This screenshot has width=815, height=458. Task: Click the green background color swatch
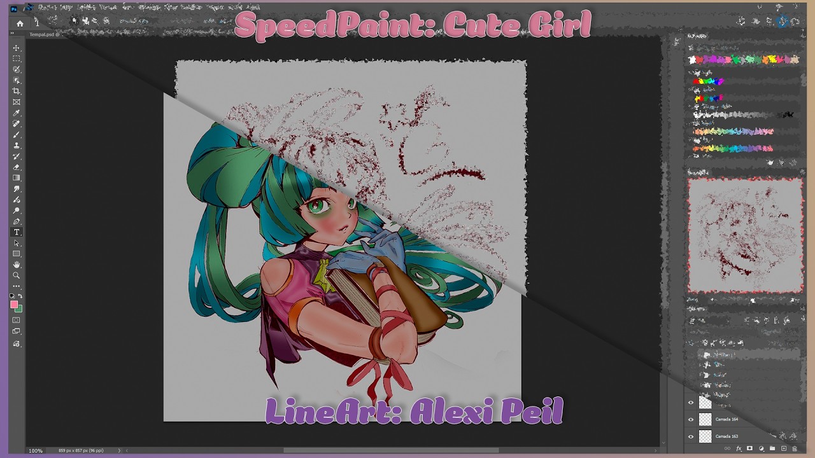pyautogui.click(x=20, y=309)
